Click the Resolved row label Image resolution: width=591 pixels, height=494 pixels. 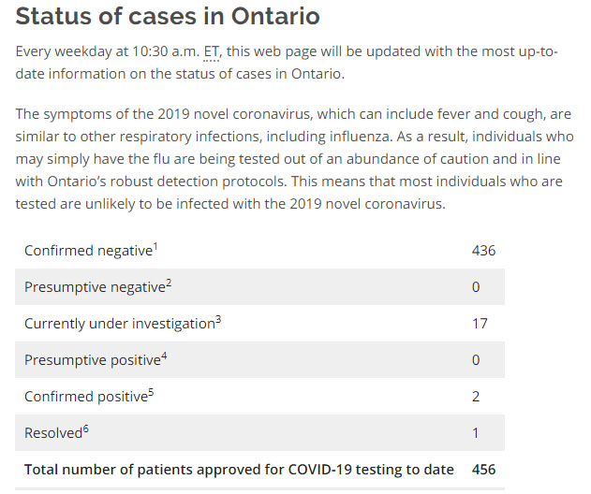[x=52, y=433]
